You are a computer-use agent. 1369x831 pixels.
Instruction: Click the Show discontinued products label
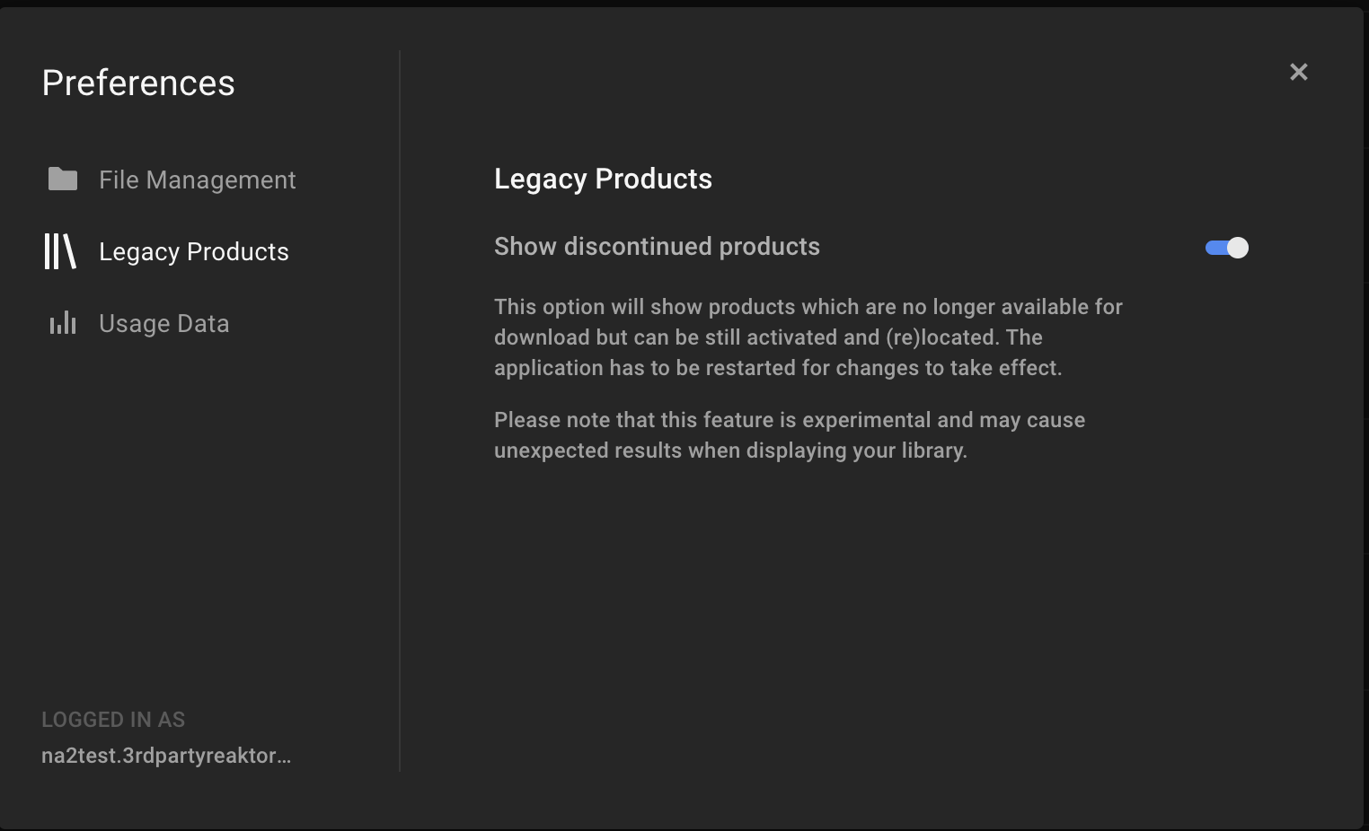pos(657,247)
